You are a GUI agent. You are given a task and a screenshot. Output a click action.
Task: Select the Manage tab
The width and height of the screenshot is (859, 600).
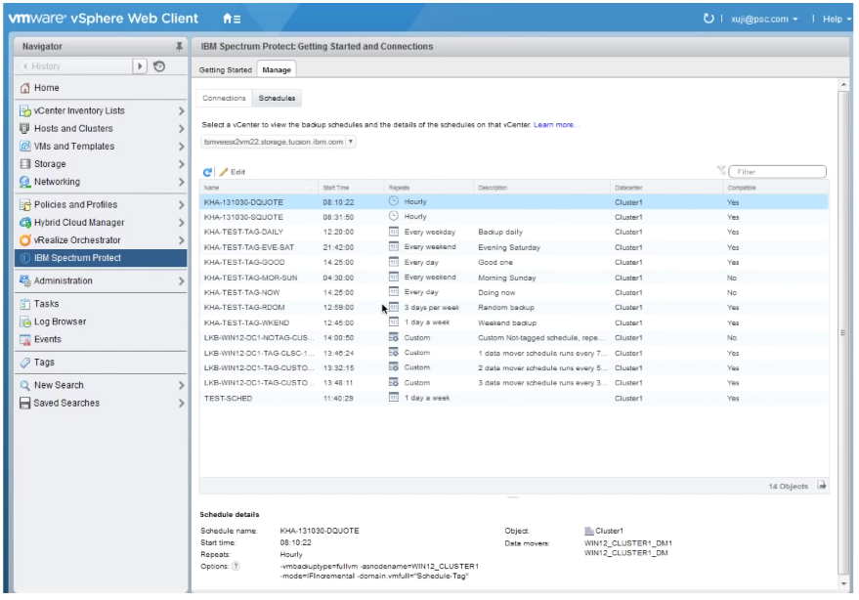[x=277, y=70]
